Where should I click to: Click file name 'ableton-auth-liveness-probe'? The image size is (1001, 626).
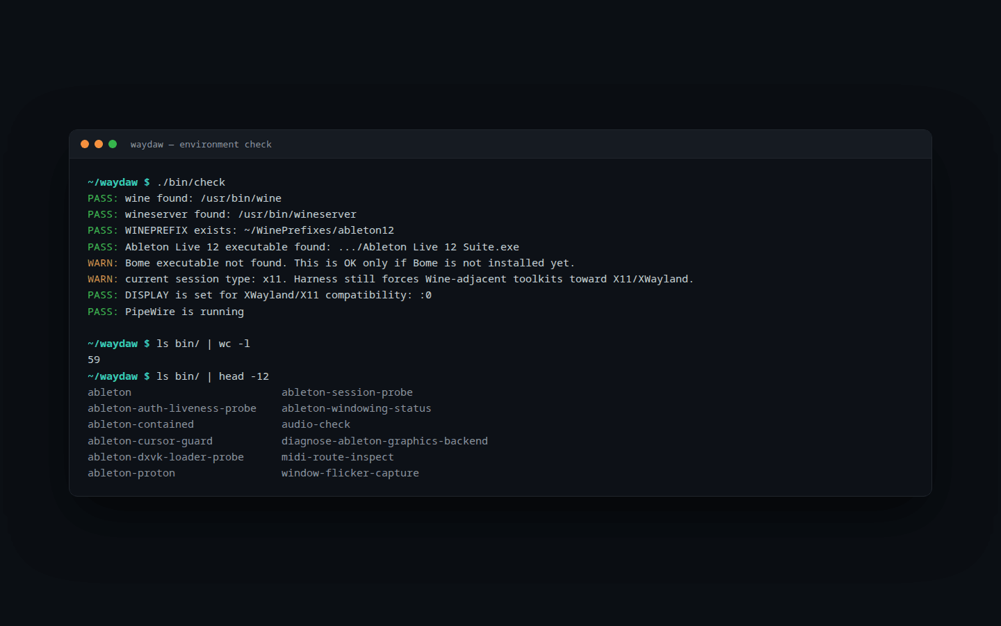172,408
